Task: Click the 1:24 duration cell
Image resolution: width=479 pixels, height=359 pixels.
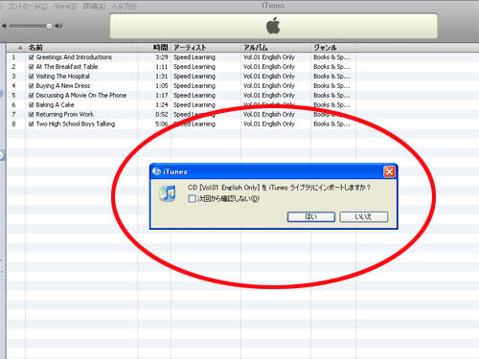Action: point(162,105)
